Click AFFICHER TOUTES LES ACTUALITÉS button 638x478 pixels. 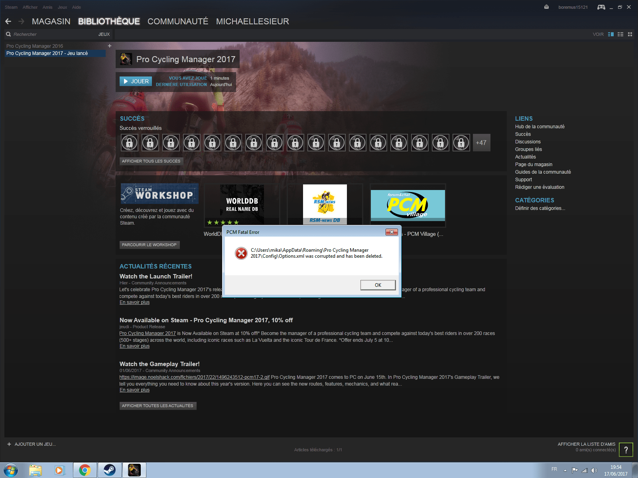158,406
